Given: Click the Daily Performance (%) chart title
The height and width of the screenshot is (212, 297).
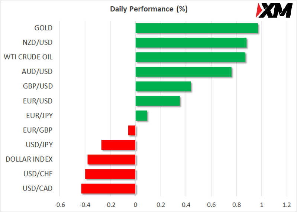Looking at the screenshot, I should (149, 9).
